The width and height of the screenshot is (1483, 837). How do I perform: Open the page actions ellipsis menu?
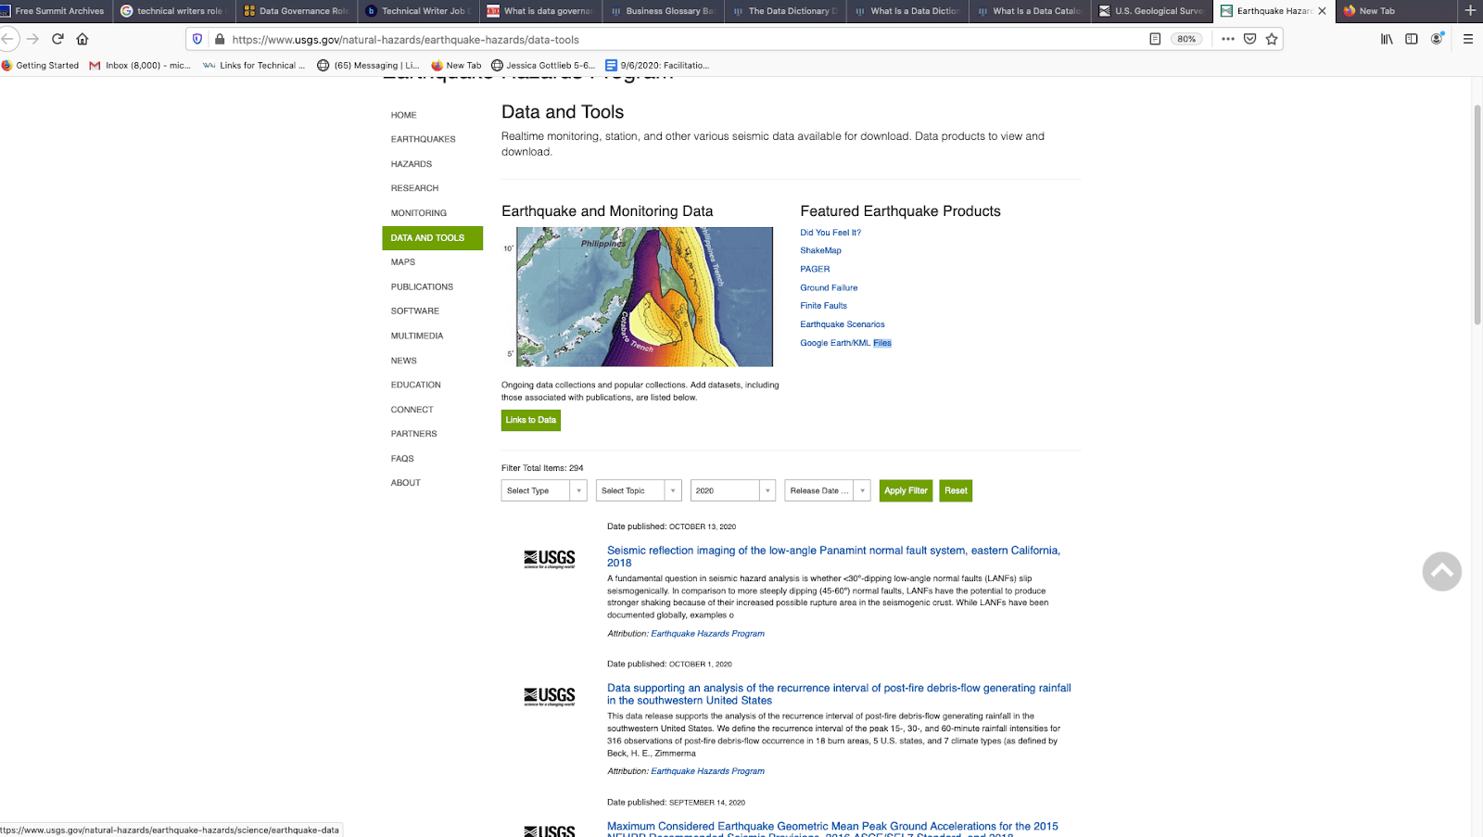(1227, 38)
